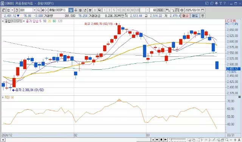Select the monthly (월) chart period
The width and height of the screenshot is (242, 142).
[81, 10]
